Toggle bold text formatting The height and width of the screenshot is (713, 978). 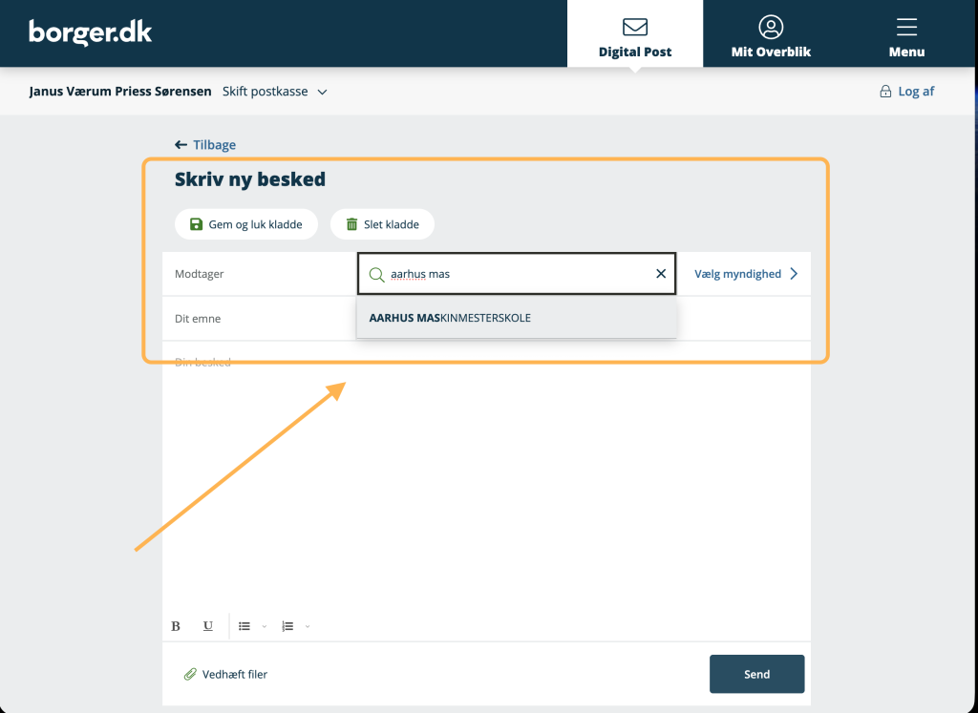[x=176, y=626]
